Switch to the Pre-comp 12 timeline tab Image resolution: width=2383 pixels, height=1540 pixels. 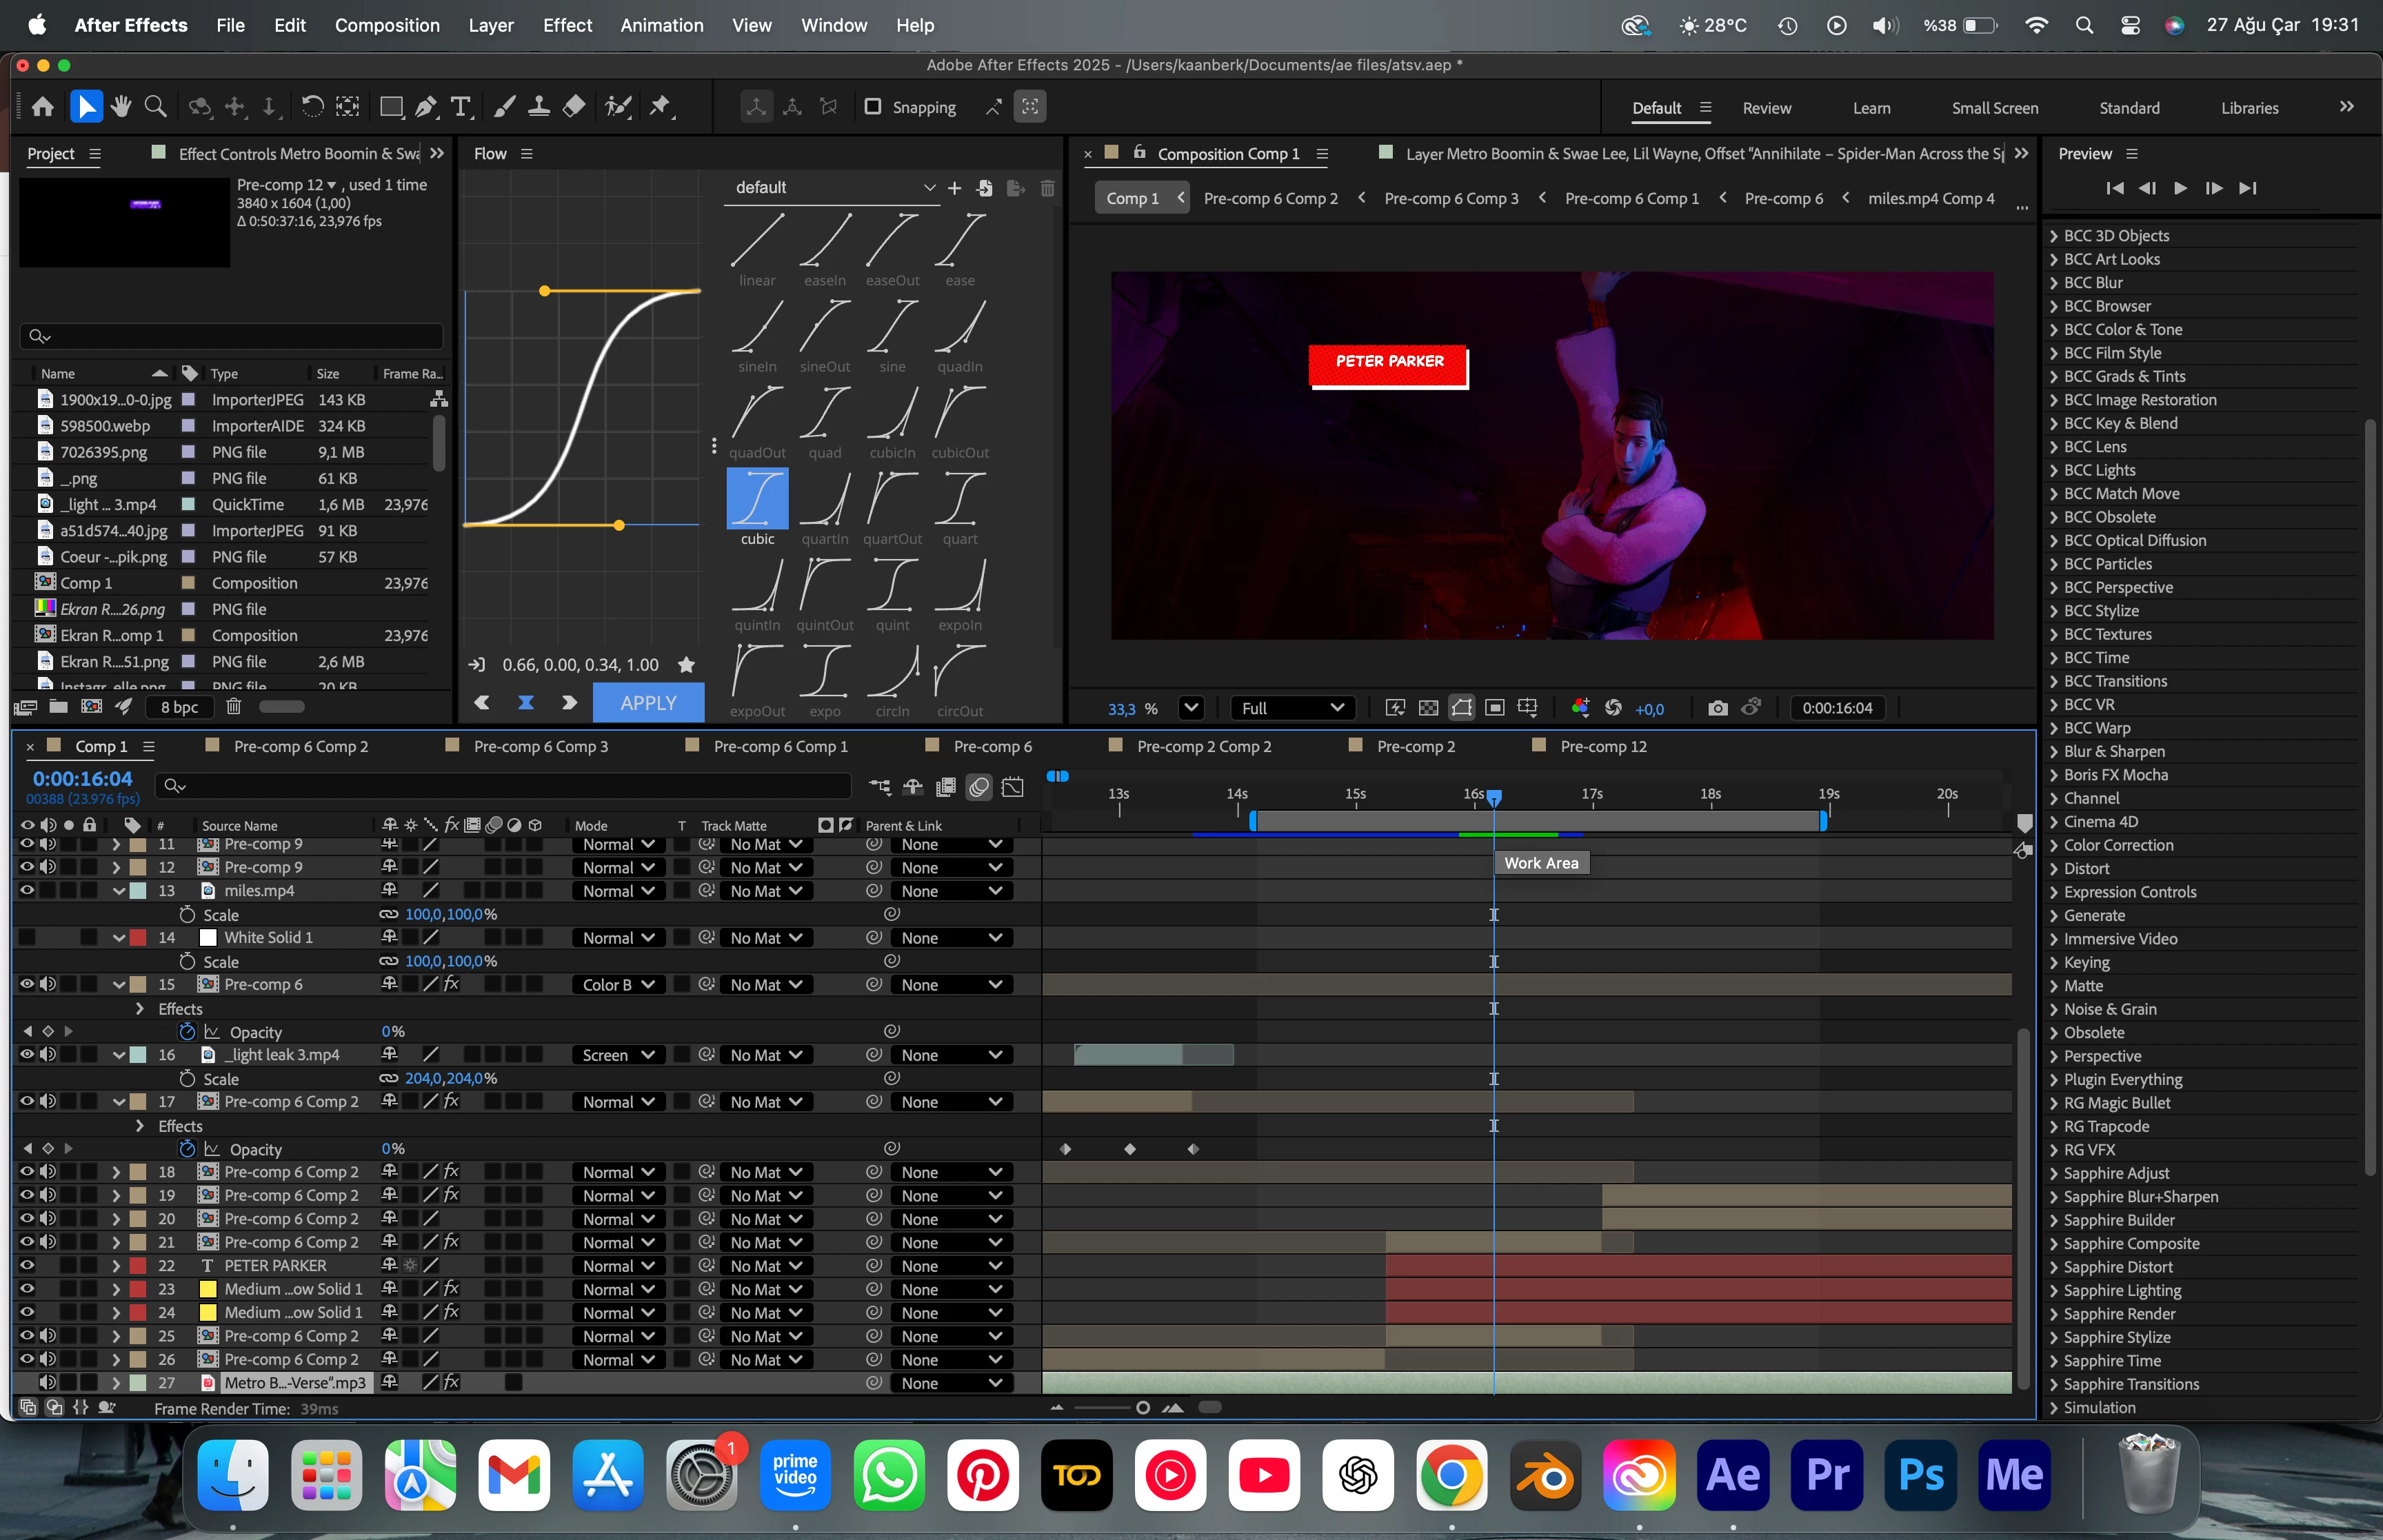coord(1602,746)
